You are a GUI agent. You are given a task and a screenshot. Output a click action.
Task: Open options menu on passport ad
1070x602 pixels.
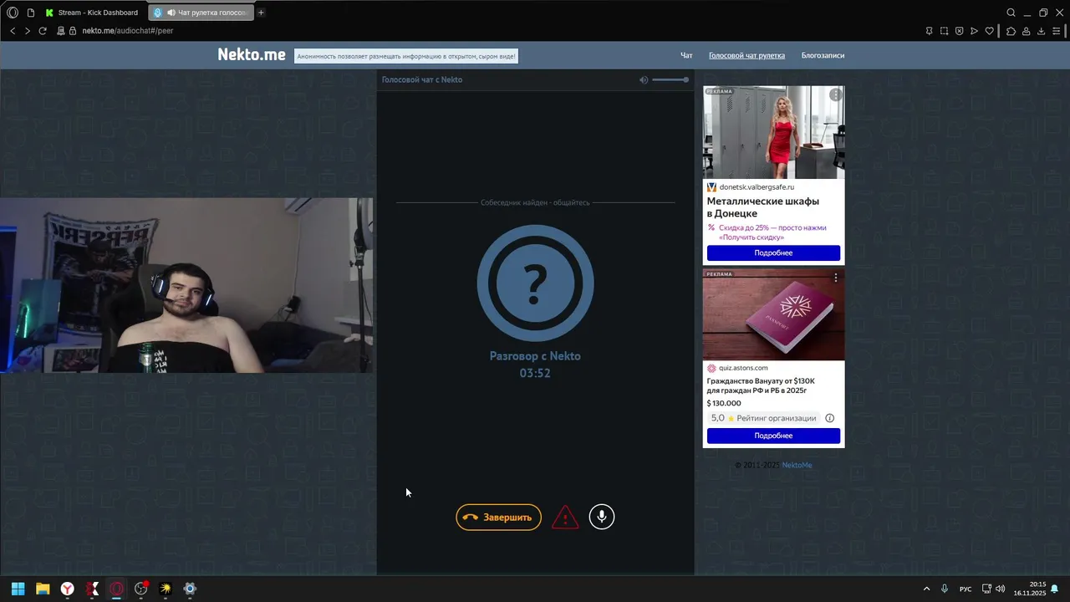(x=835, y=278)
